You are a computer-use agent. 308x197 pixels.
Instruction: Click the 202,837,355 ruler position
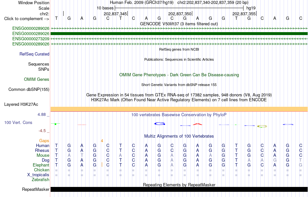tap(244, 14)
